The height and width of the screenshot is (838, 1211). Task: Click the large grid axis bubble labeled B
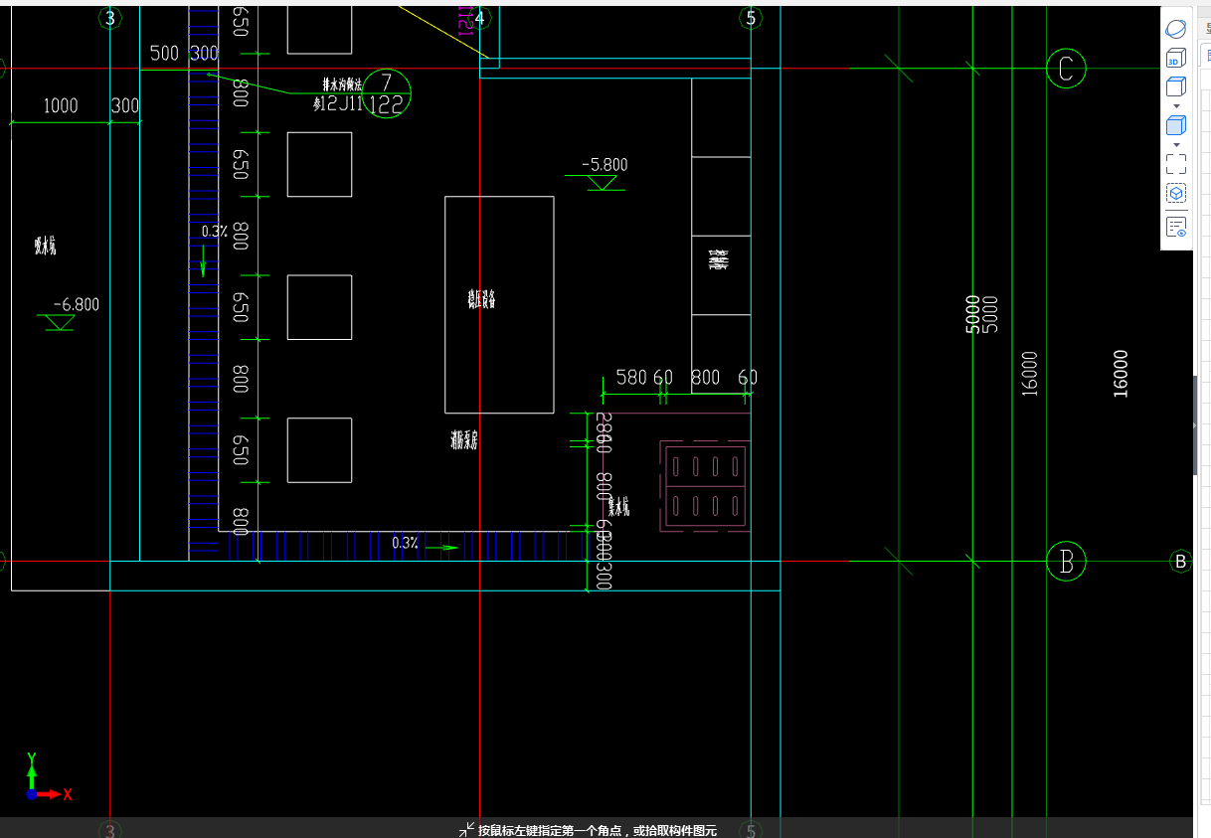click(1066, 562)
